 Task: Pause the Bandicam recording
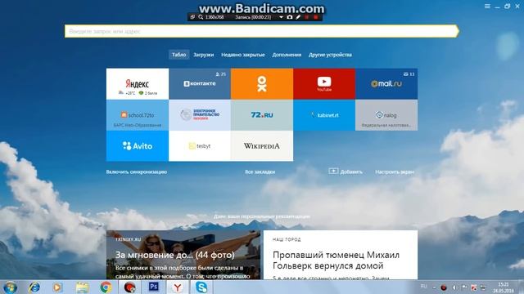point(307,17)
